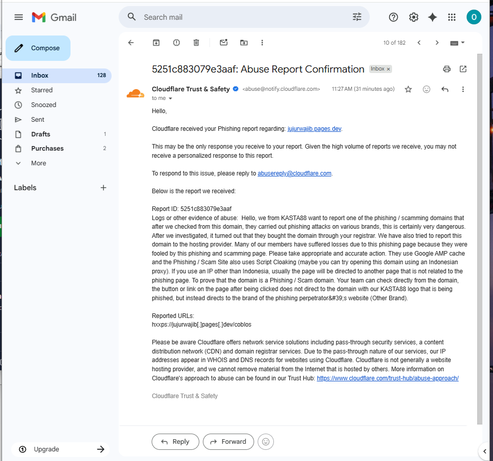Click the Move to folder icon
The height and width of the screenshot is (461, 493).
[x=244, y=43]
